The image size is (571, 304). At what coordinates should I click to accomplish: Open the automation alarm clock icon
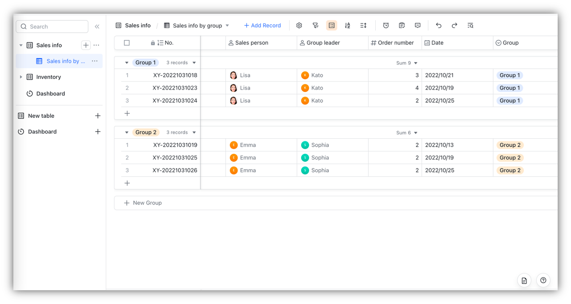coord(386,25)
